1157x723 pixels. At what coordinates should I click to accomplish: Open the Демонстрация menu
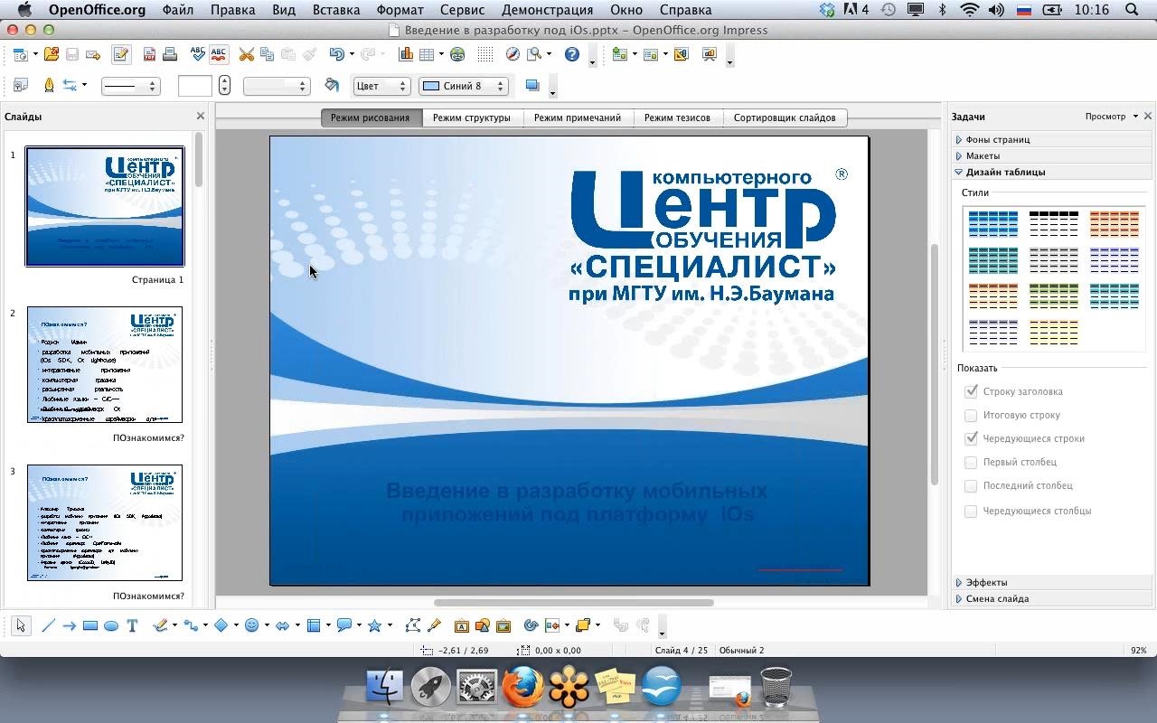(547, 10)
